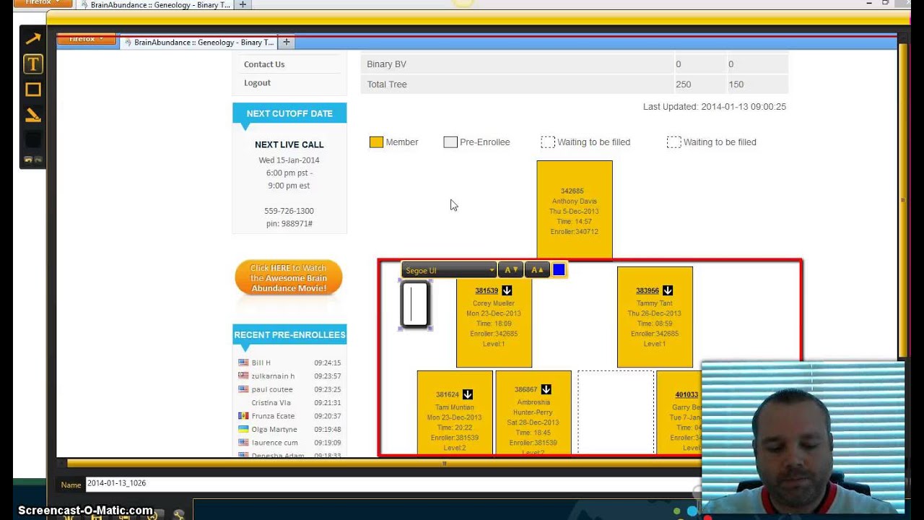This screenshot has height=520, width=924.
Task: Click the call phone number 559-726-1300
Action: 289,211
